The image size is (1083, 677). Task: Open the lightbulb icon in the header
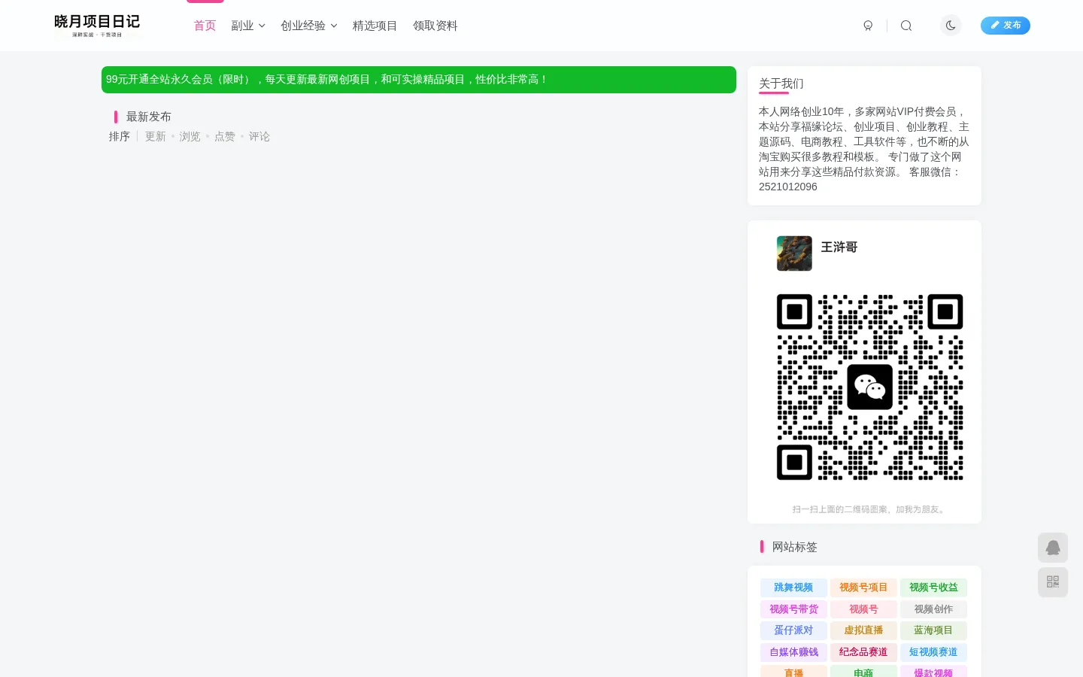click(868, 26)
